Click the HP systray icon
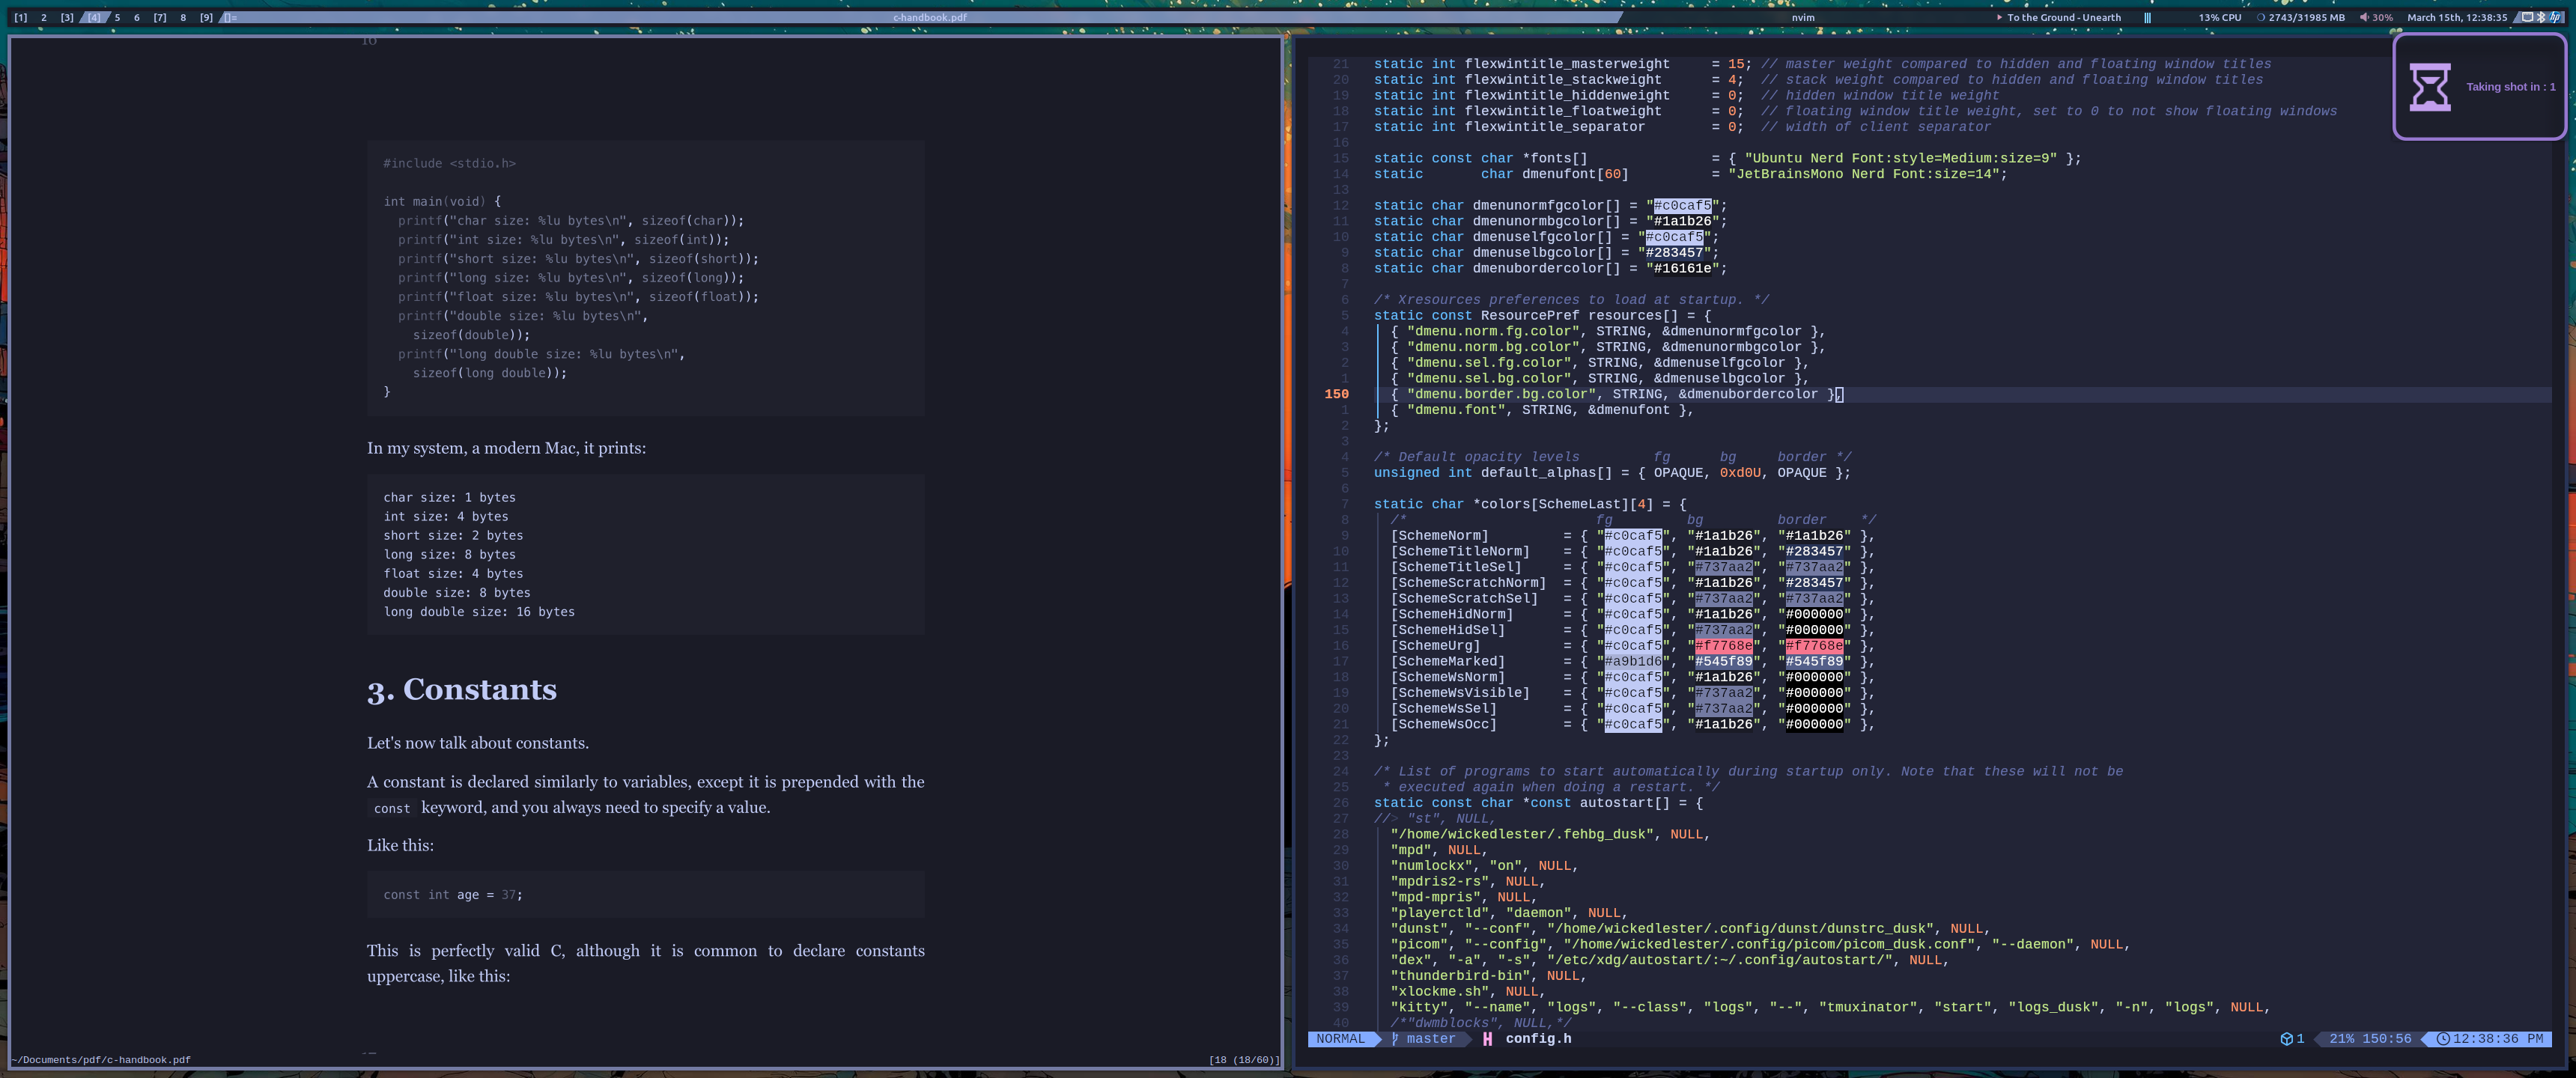The height and width of the screenshot is (1078, 2576). 2555,17
